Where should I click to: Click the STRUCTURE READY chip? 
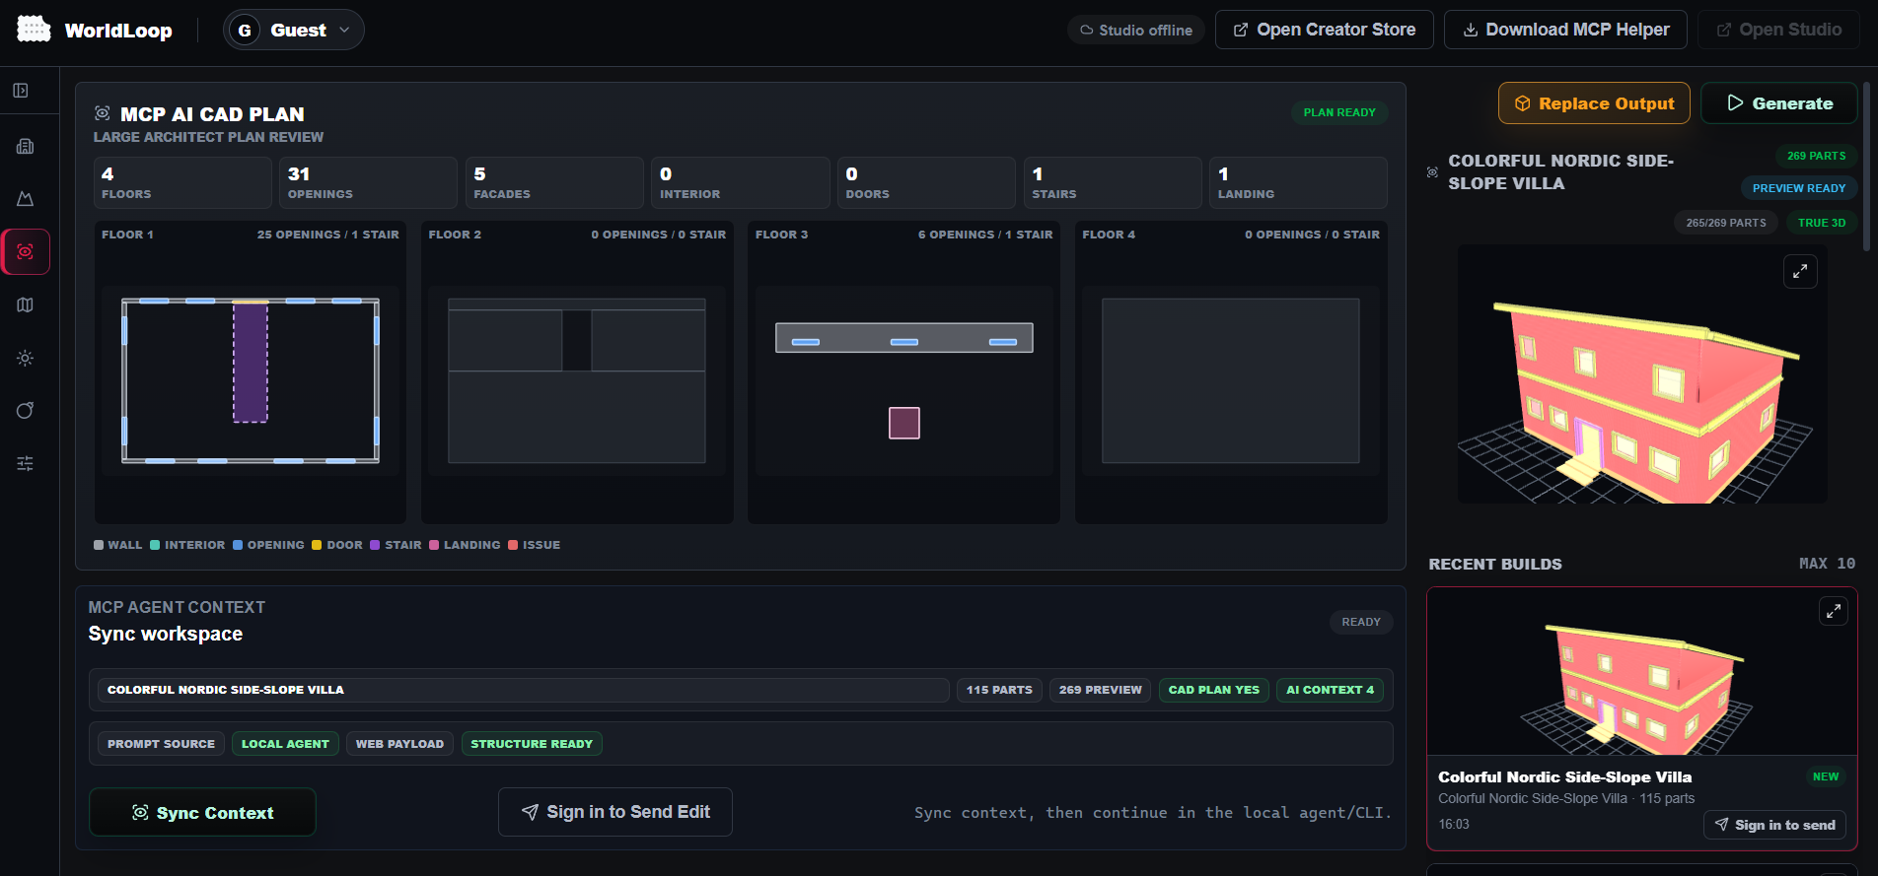(532, 744)
